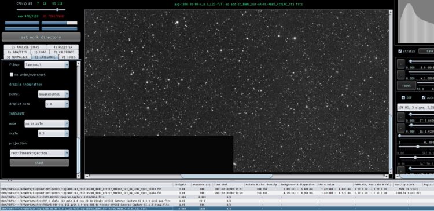Toggle the stretch checkbox
The width and height of the screenshot is (434, 211).
[400, 51]
